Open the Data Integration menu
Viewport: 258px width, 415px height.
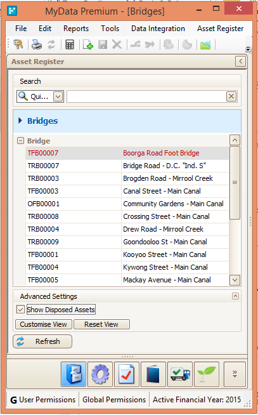[x=158, y=29]
